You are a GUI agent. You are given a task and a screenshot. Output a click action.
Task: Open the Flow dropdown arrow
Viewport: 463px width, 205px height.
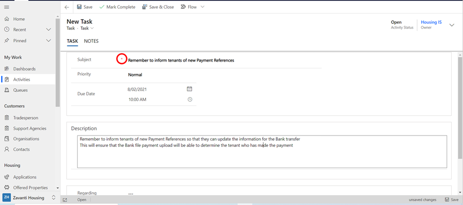[202, 7]
